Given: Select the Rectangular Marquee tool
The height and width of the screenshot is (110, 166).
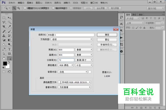Looking at the screenshot, I should point(4,18).
